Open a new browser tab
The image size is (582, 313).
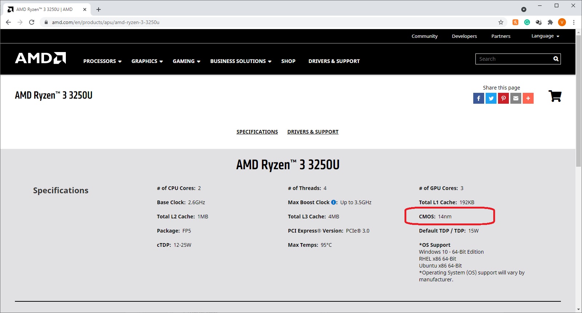tap(99, 9)
